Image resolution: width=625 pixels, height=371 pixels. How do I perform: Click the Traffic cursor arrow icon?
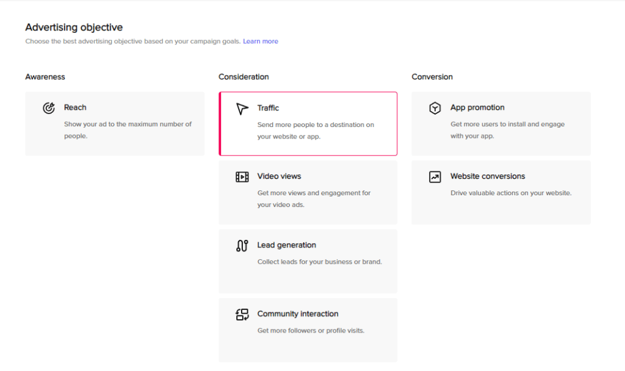click(x=242, y=109)
